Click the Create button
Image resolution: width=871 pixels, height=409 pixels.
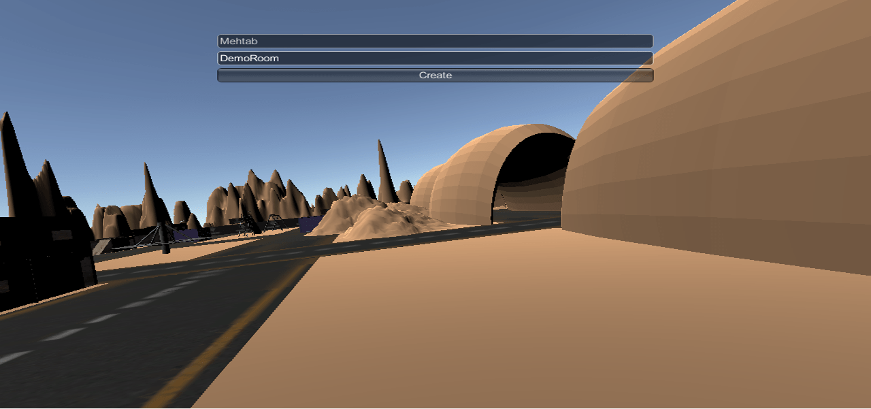click(x=435, y=76)
